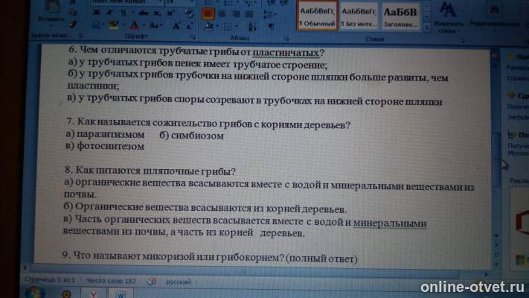Image resolution: width=529 pixels, height=298 pixels.
Task: Expand the styles gallery with More arrow
Action: (426, 28)
